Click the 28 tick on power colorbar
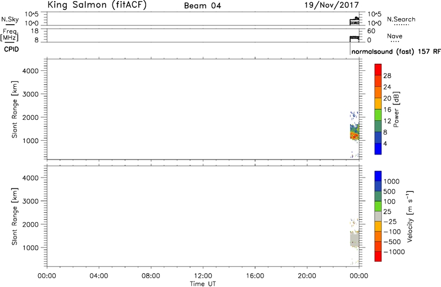This screenshot has width=441, height=287. click(387, 76)
